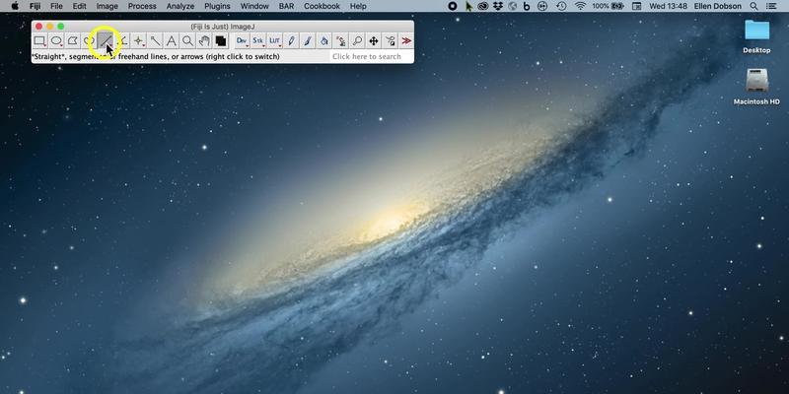Select the Wand tracing tool
789x394 pixels.
tap(155, 40)
